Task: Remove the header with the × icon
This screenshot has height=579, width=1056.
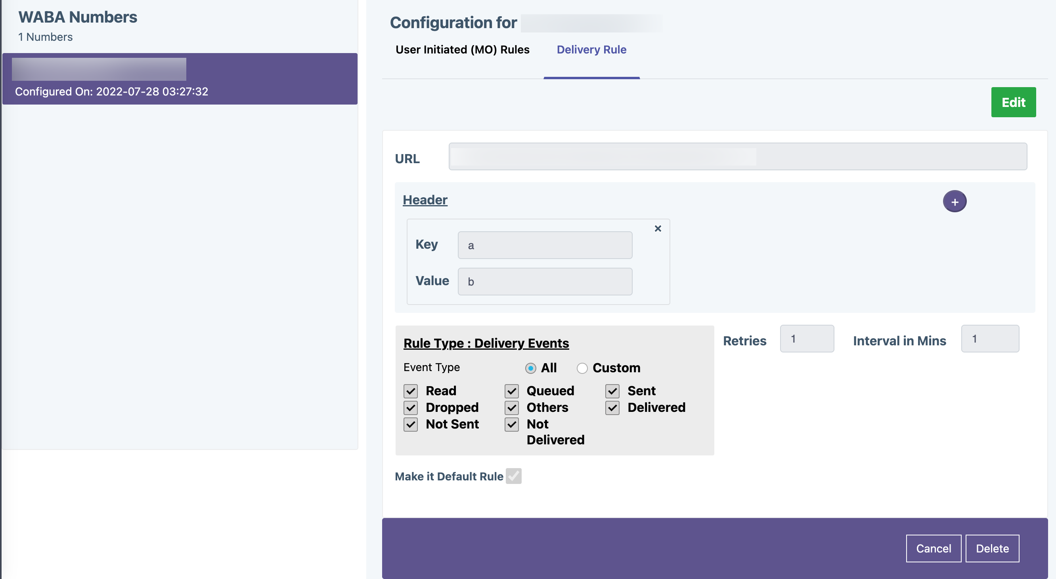Action: tap(658, 229)
